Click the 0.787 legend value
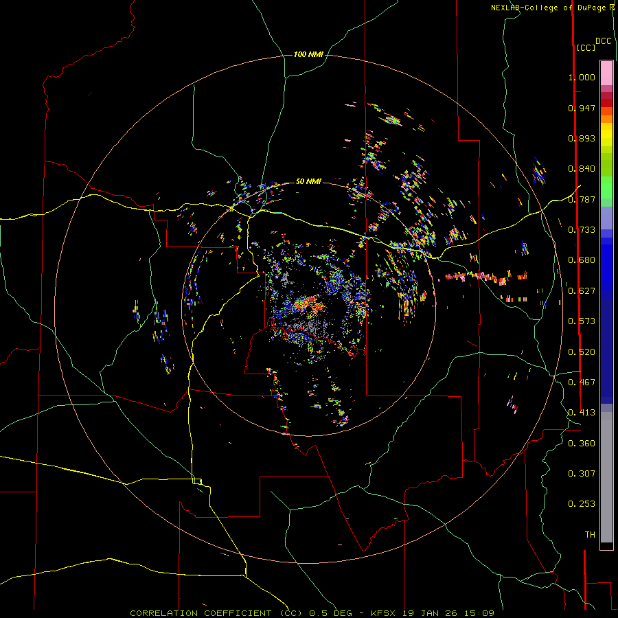This screenshot has height=618, width=618. click(582, 199)
